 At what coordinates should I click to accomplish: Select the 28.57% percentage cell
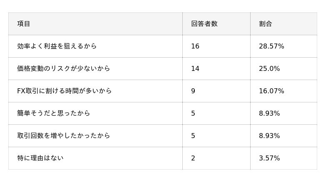(271, 46)
